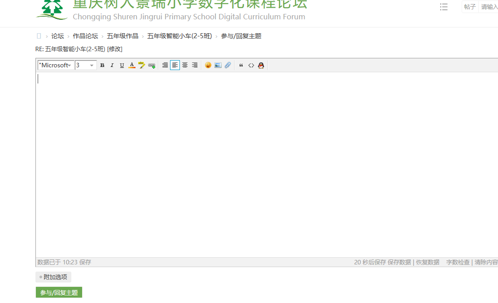Open the smiley emoticon picker

208,65
